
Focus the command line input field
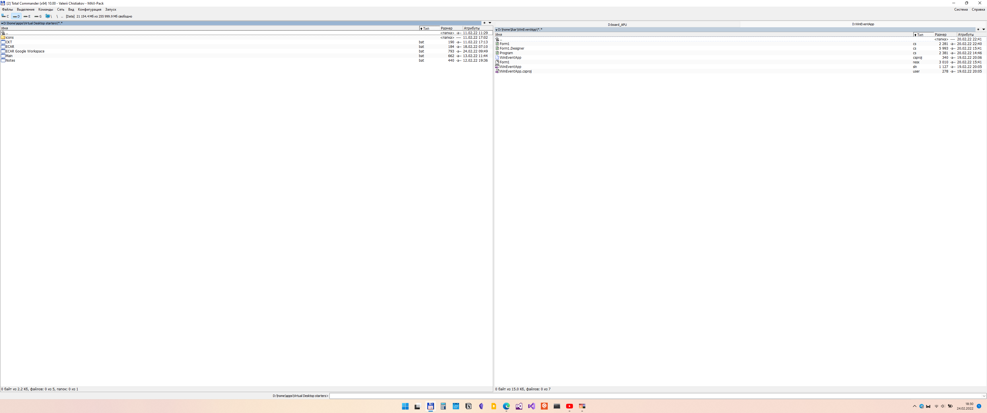click(x=651, y=396)
